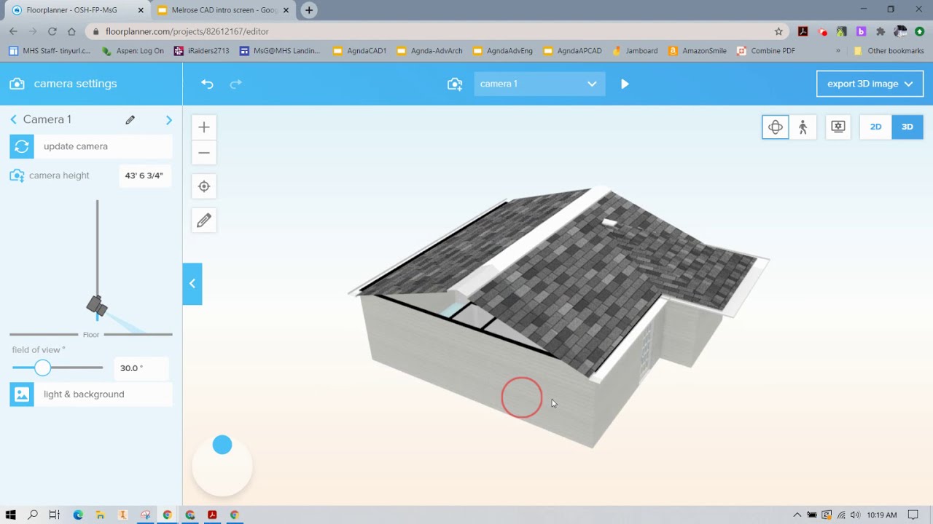Play the camera walkthrough
This screenshot has width=933, height=524.
(625, 84)
